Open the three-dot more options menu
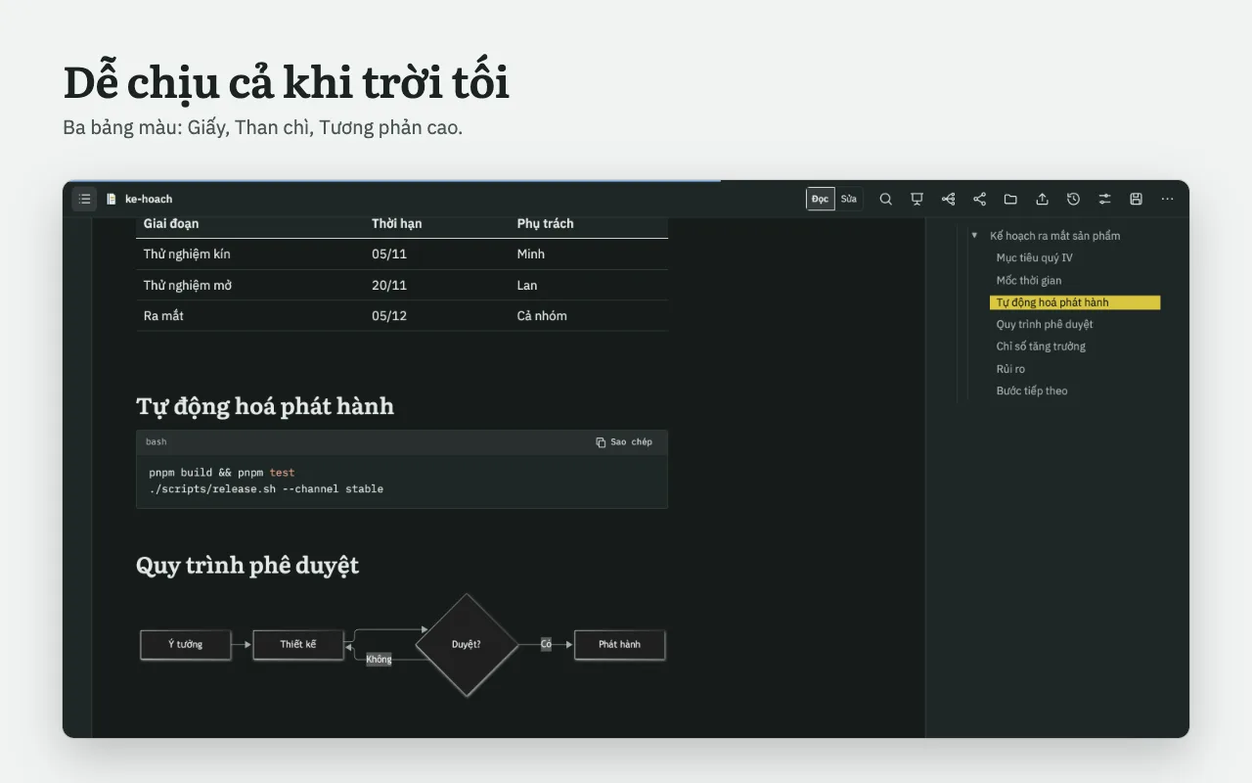Screen dimensions: 1252x783 tap(1167, 199)
